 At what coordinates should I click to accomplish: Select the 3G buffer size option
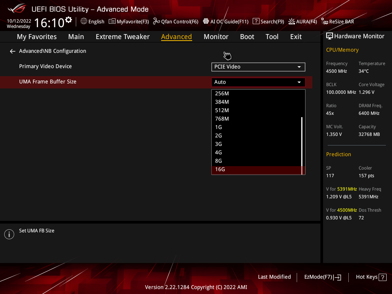coord(256,144)
